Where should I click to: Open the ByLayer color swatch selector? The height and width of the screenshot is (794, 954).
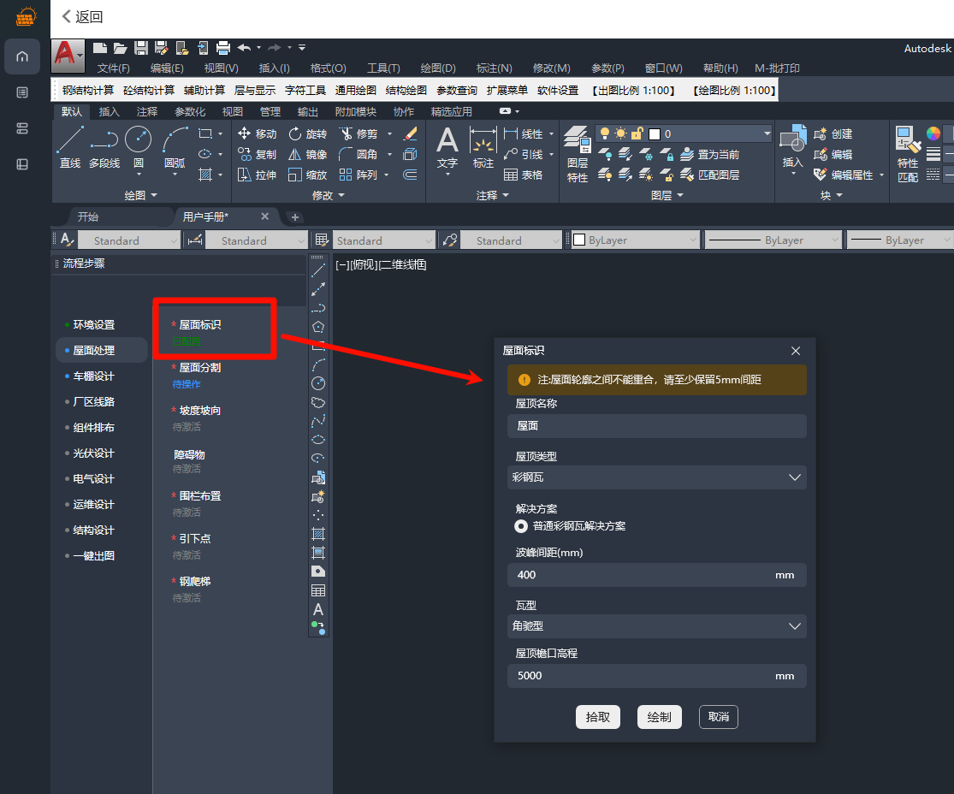[x=634, y=240]
